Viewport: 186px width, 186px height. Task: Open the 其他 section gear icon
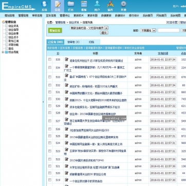click(x=123, y=4)
